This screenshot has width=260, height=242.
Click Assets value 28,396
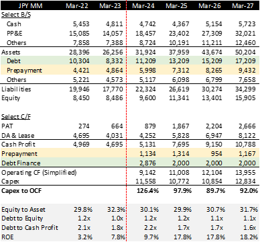79,52
